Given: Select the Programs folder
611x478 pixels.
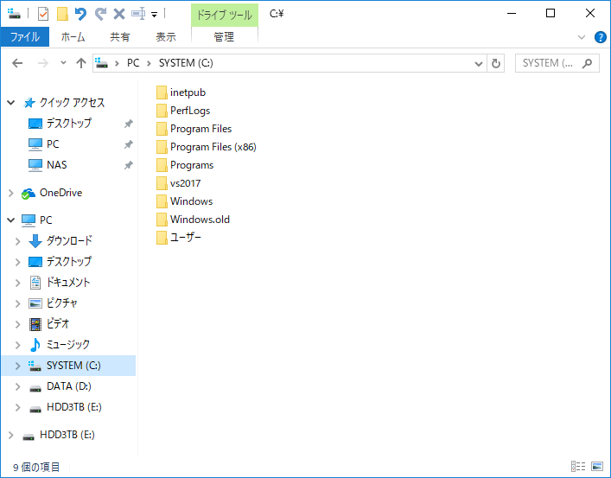Looking at the screenshot, I should (192, 165).
